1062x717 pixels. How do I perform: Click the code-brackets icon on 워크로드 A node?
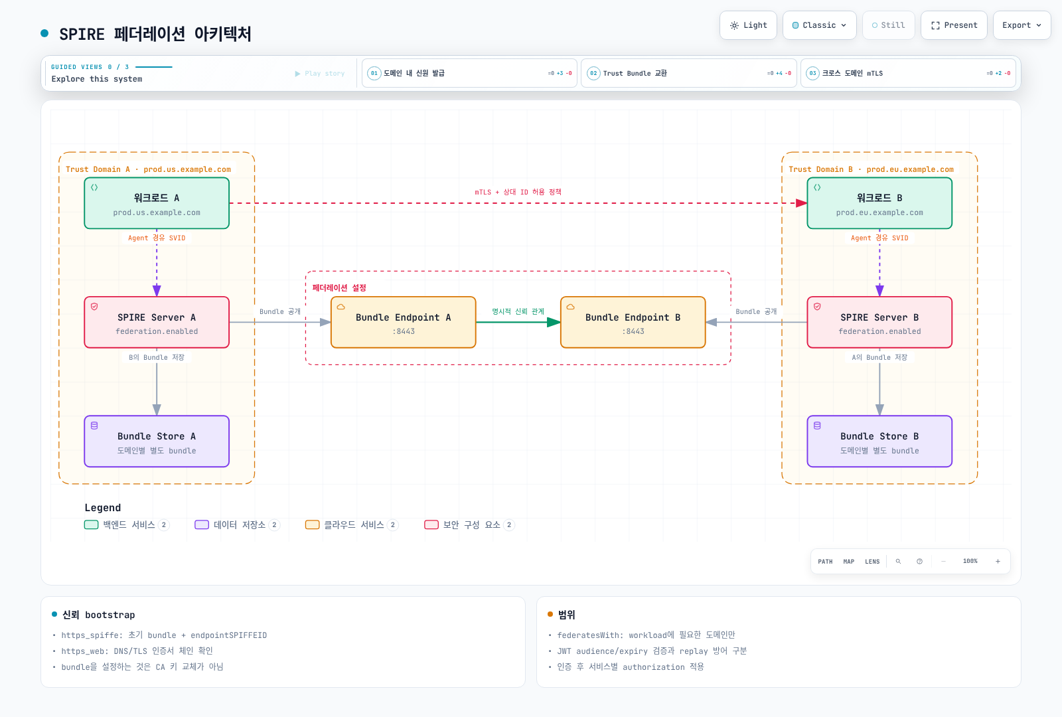(94, 187)
